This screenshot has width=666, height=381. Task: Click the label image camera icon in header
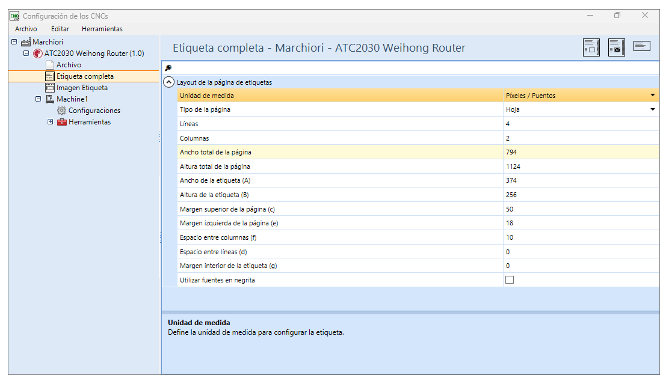tap(616, 47)
